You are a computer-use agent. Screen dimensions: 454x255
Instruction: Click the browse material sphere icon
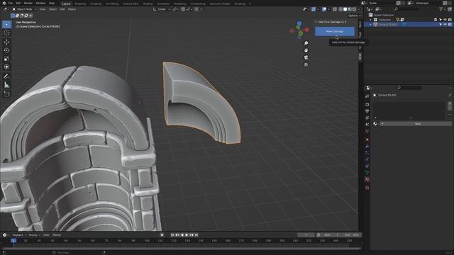click(x=375, y=123)
